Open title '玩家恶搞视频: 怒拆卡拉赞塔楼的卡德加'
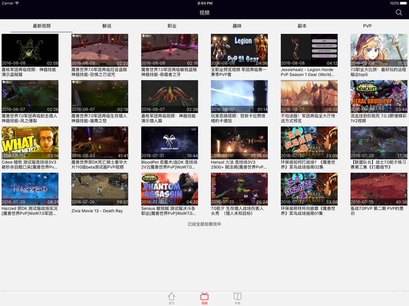This screenshot has width=409, height=306. (x=238, y=118)
